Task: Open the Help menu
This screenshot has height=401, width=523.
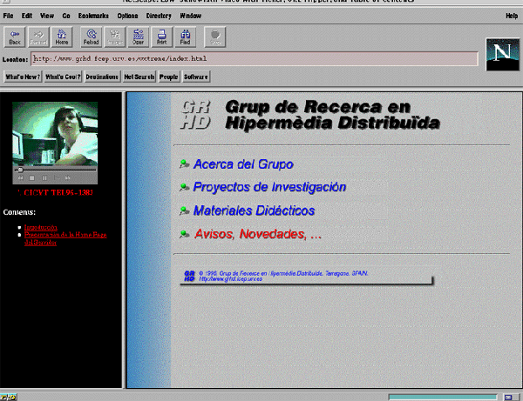Action: (x=511, y=16)
